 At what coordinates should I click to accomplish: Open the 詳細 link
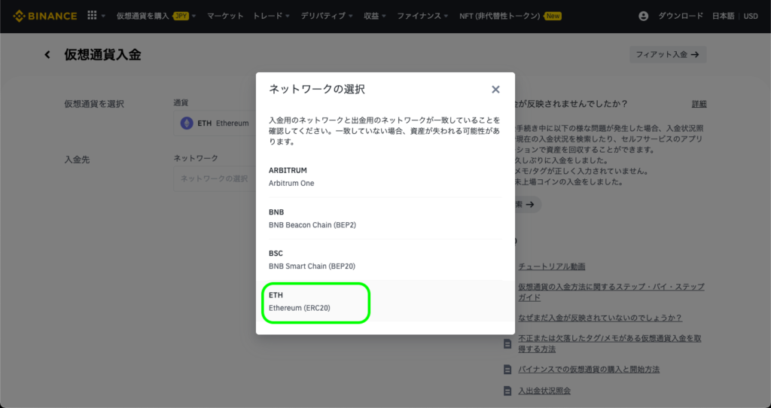tap(699, 104)
